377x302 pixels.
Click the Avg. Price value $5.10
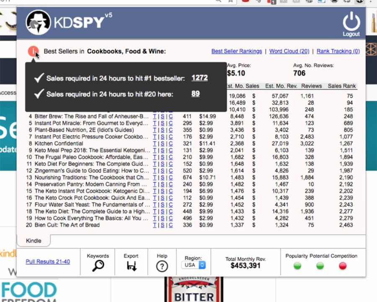click(236, 73)
